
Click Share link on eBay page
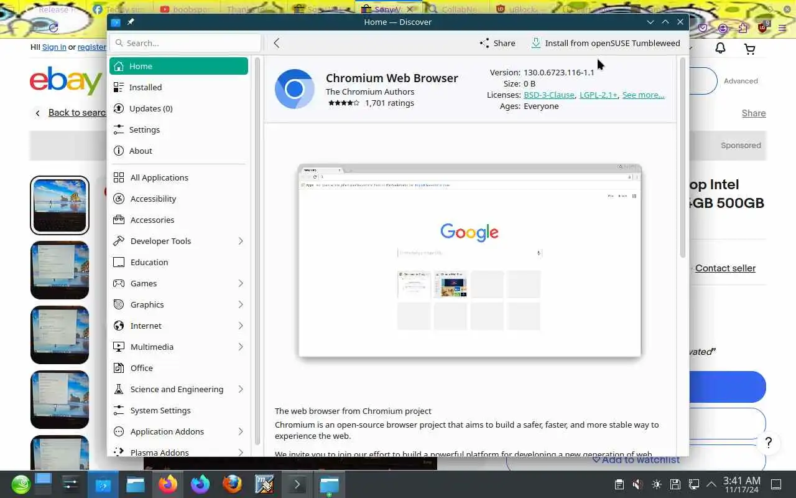pyautogui.click(x=754, y=113)
